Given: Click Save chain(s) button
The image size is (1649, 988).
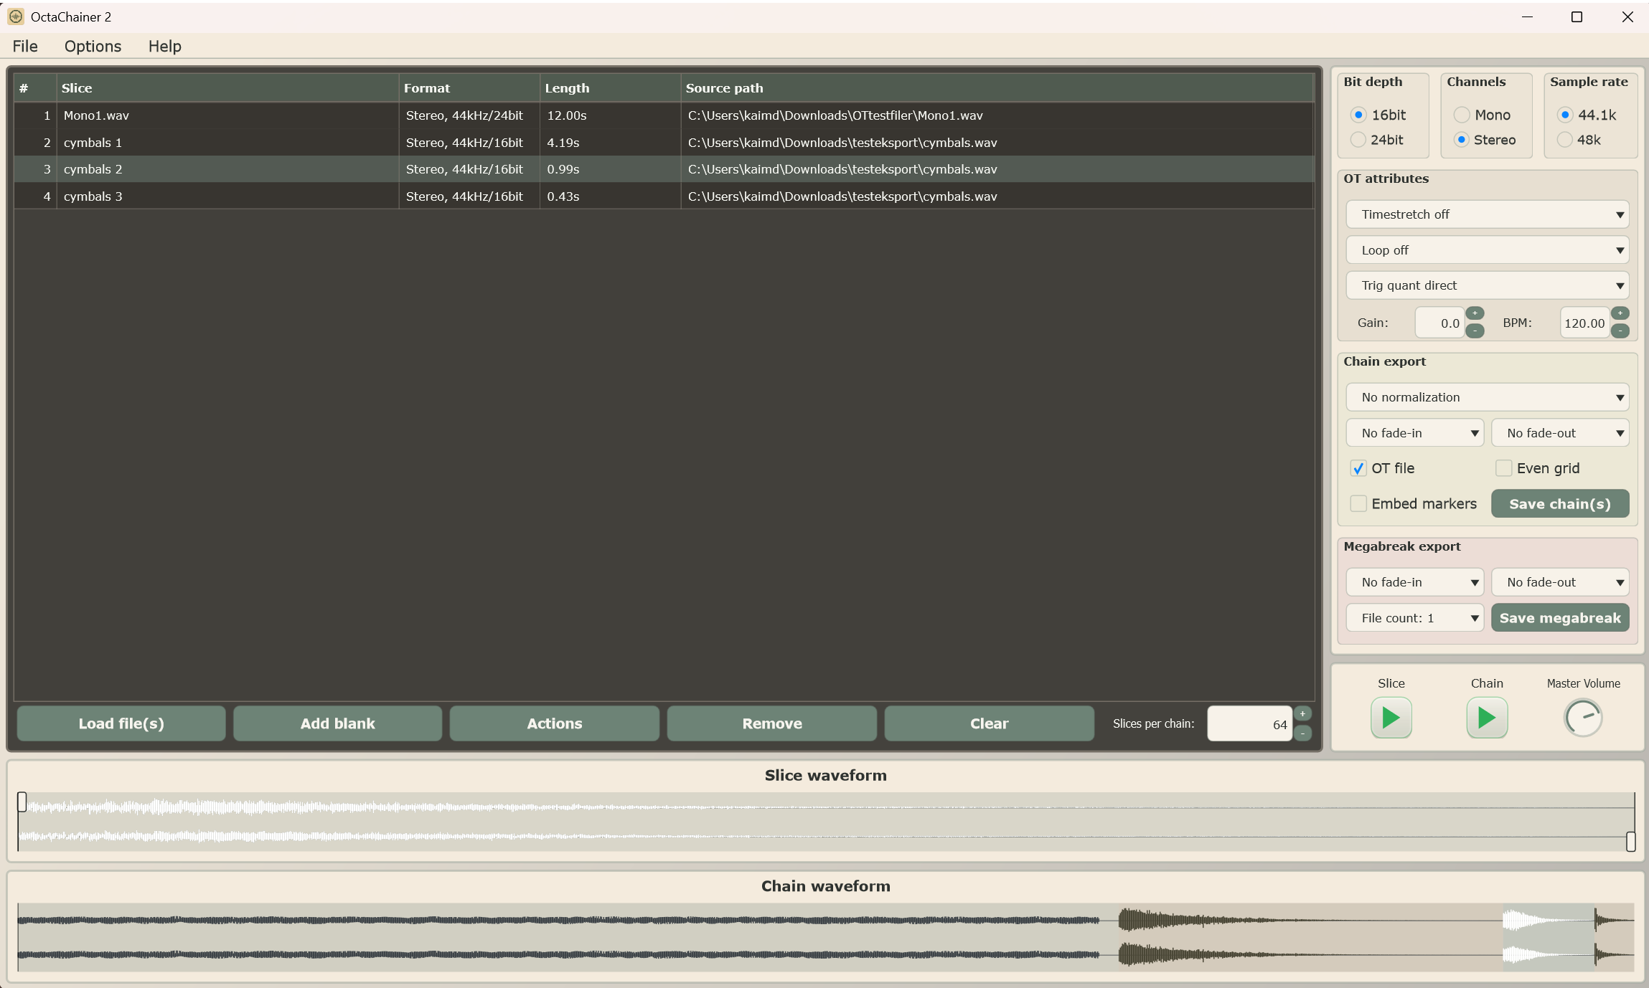Looking at the screenshot, I should tap(1560, 503).
